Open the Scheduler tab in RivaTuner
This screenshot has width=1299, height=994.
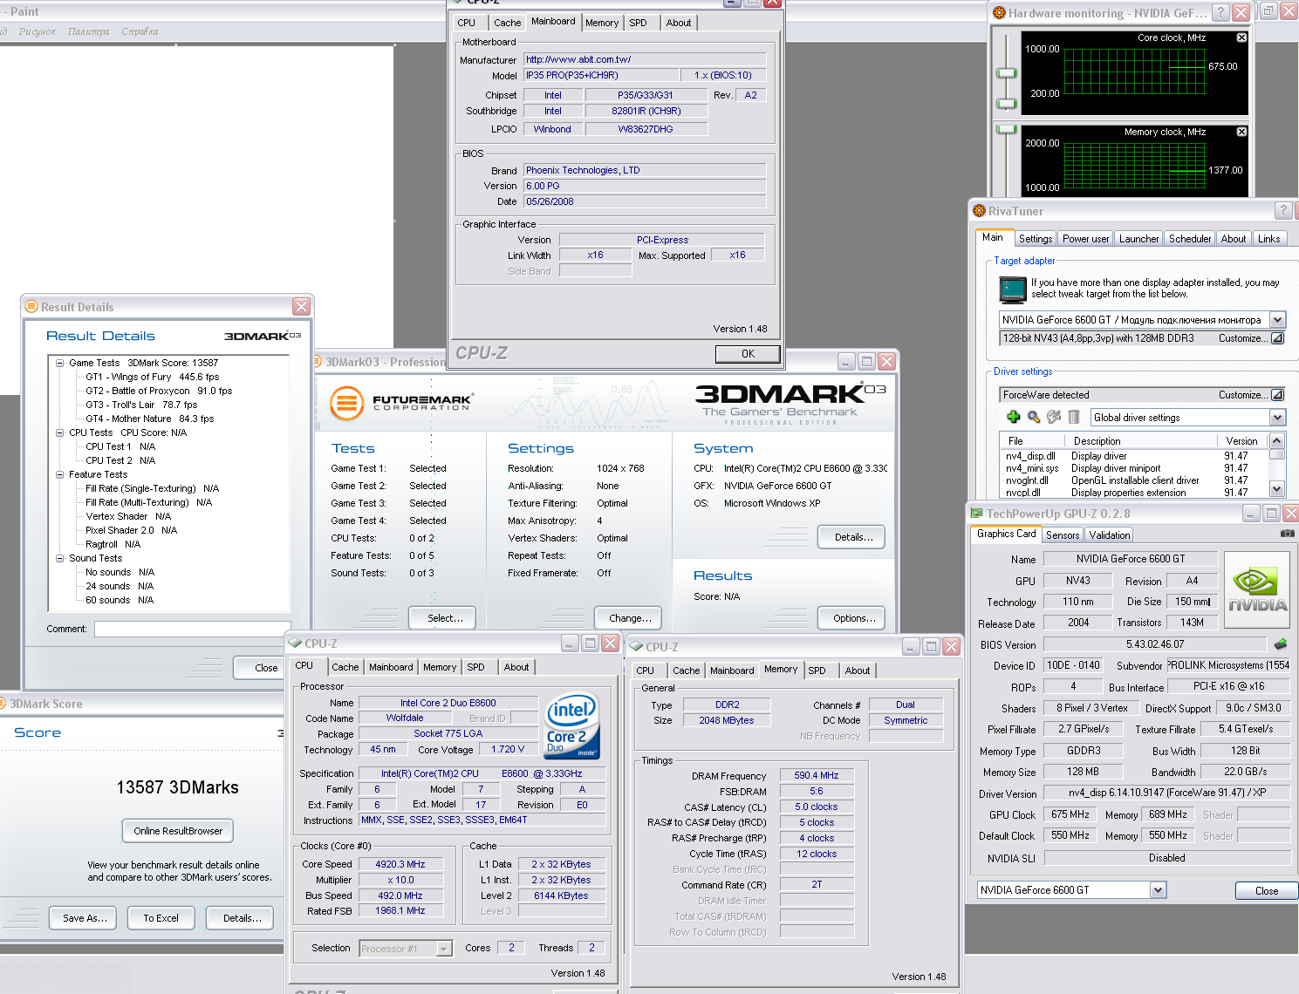pos(1190,239)
